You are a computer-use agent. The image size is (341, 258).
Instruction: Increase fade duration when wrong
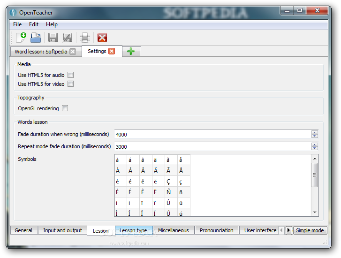click(x=314, y=132)
